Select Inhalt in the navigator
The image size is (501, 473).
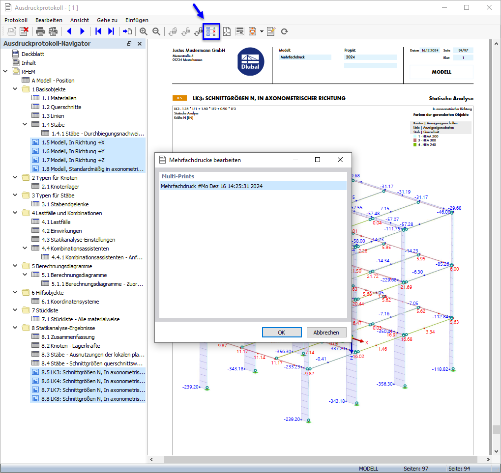tap(29, 63)
